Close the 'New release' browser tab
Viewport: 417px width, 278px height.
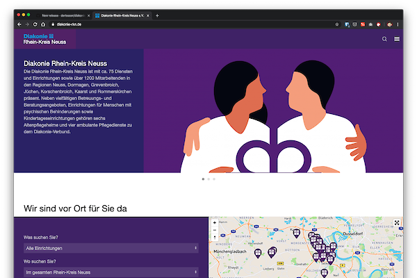click(x=89, y=15)
